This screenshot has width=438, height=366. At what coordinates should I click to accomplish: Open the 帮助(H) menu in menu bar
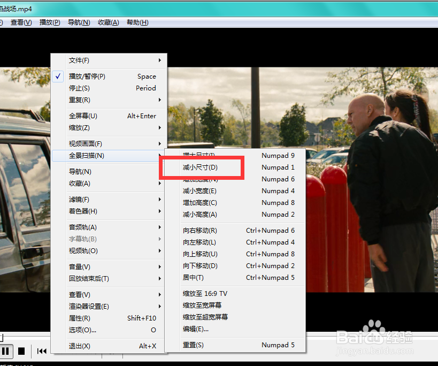(137, 22)
